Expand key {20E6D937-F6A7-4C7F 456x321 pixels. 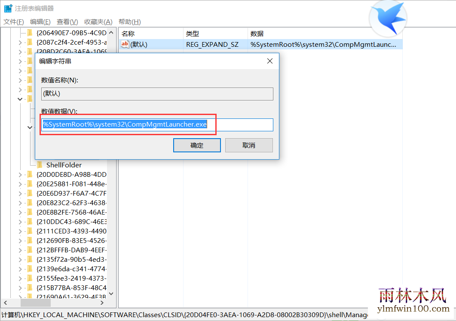(20, 194)
